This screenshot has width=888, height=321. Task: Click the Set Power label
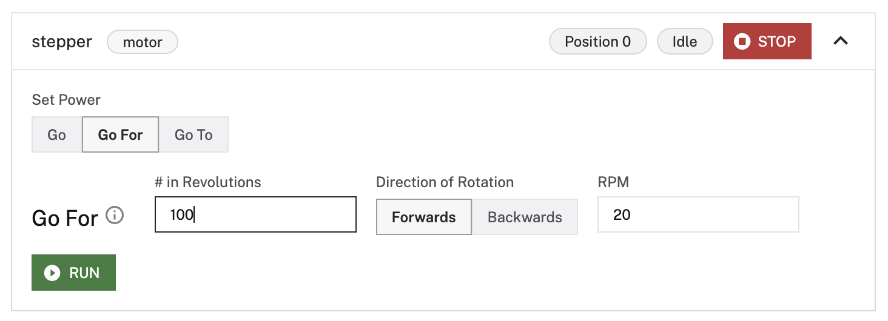click(x=66, y=100)
